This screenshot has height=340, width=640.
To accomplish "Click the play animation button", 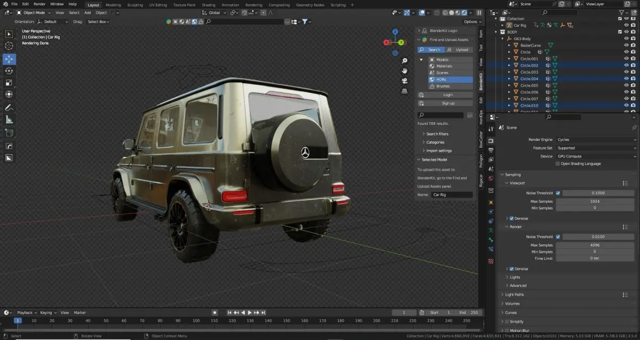I will [249, 312].
